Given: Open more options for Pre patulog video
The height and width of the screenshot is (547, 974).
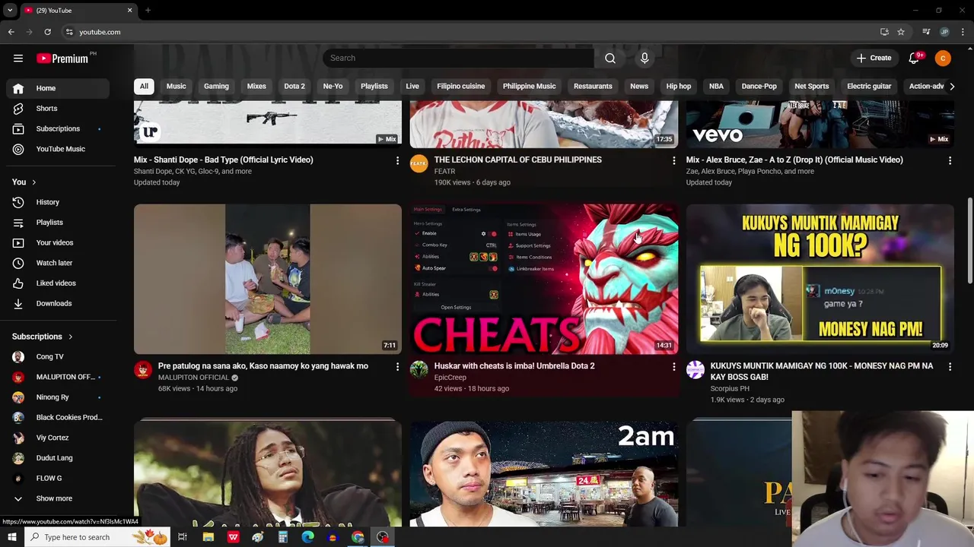Looking at the screenshot, I should point(397,367).
